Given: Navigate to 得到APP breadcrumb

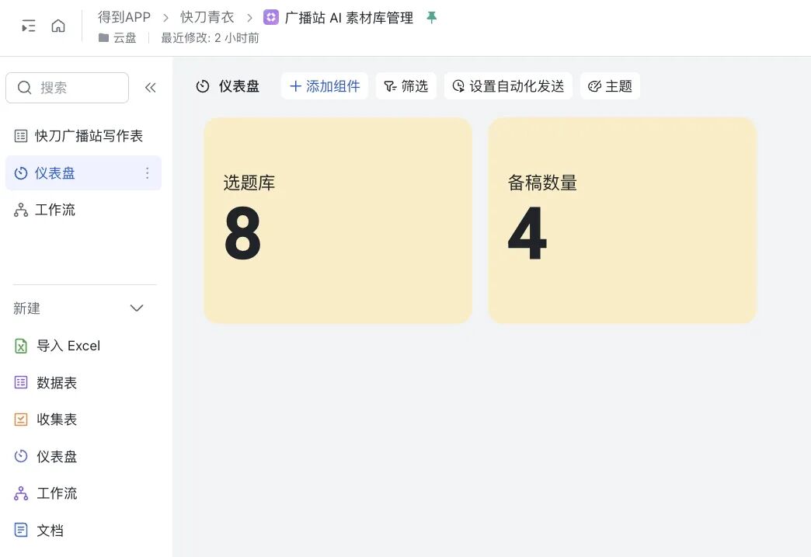Looking at the screenshot, I should point(124,17).
